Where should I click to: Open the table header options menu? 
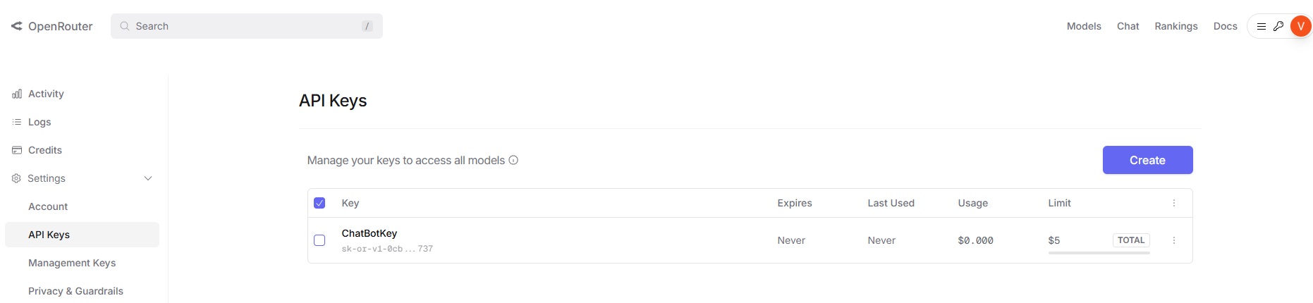[x=1174, y=203]
